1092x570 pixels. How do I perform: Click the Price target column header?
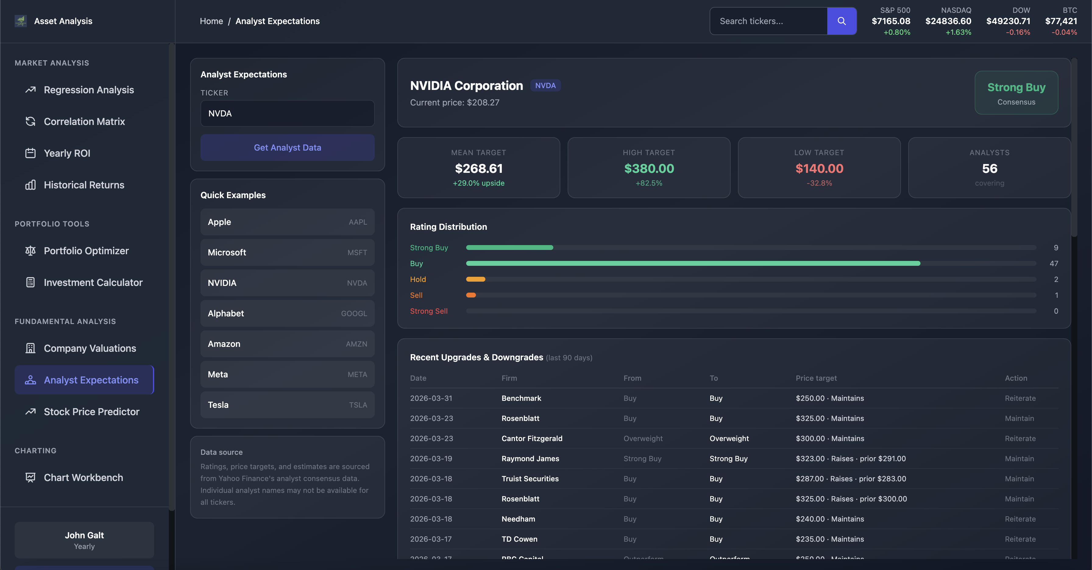816,378
